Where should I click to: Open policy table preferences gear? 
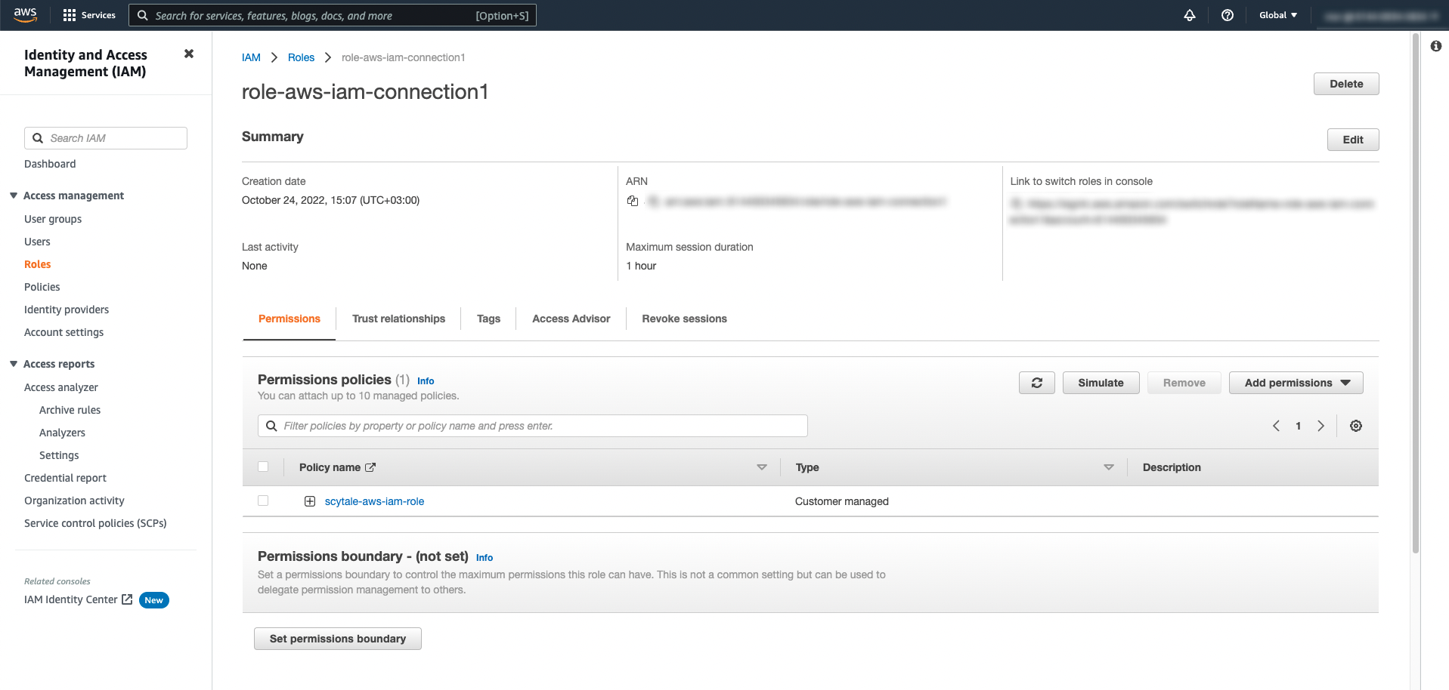[x=1356, y=426]
